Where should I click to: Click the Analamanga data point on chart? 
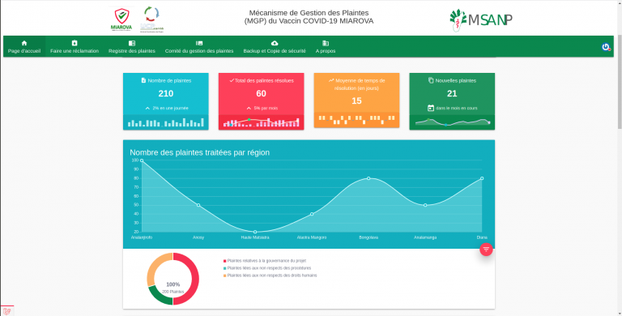(425, 205)
